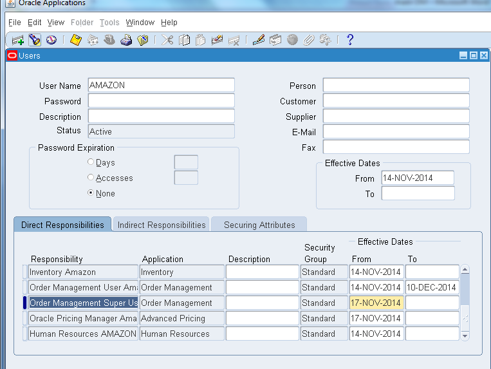Open the Help menu
491x369 pixels.
(169, 23)
